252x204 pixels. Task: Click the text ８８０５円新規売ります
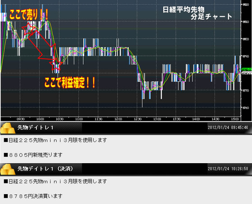pos(33,155)
